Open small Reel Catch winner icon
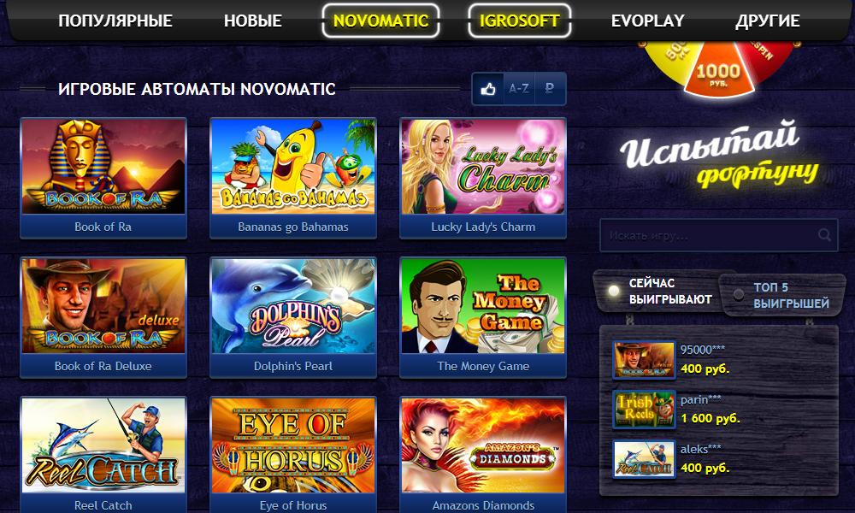The image size is (855, 513). (644, 459)
